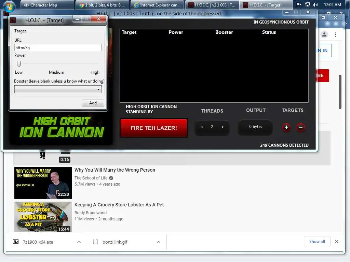Screen dimensions: 350x262
Task: Click FIRE TEH LAZER! button
Action: click(153, 128)
